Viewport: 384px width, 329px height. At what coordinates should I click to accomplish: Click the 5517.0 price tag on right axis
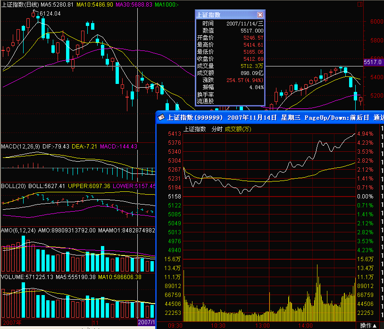pyautogui.click(x=373, y=62)
